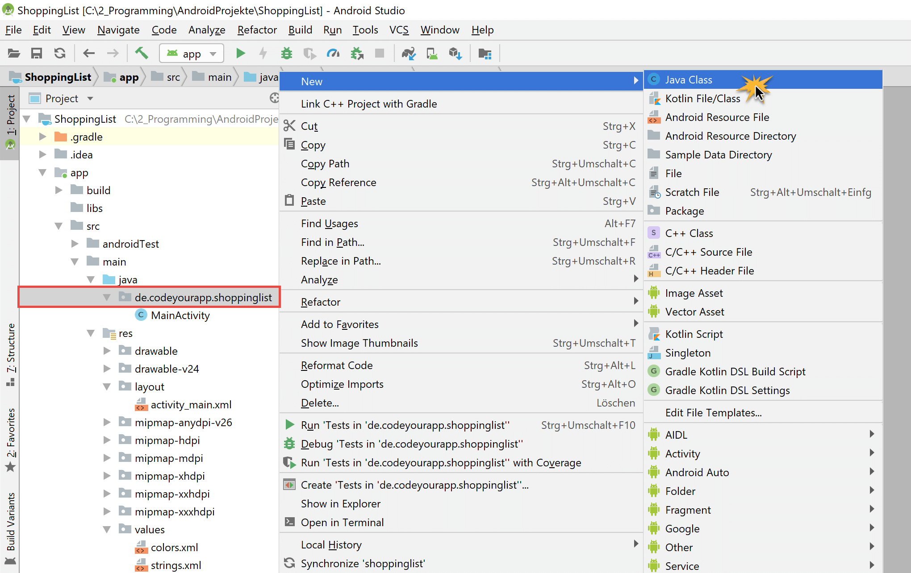Choose Edit File Templates...

click(763, 413)
